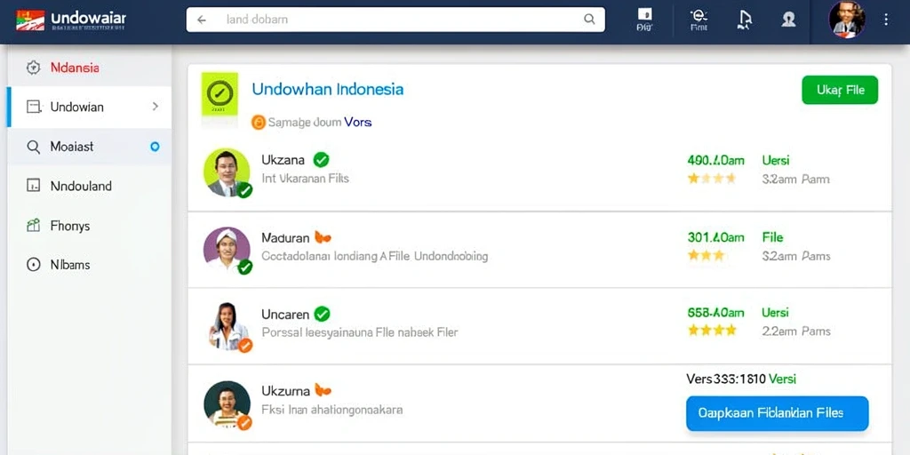Click the Uncaren name

click(x=285, y=314)
